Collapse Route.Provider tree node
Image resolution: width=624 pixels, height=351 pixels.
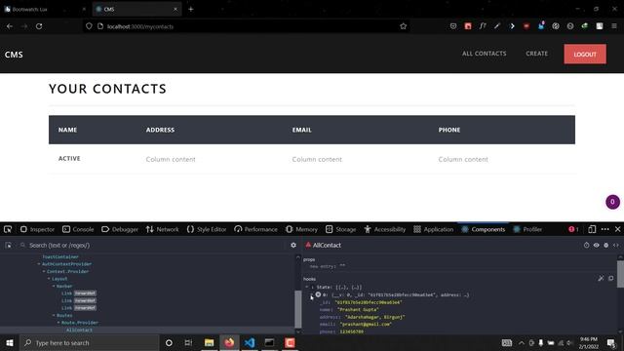(x=58, y=323)
